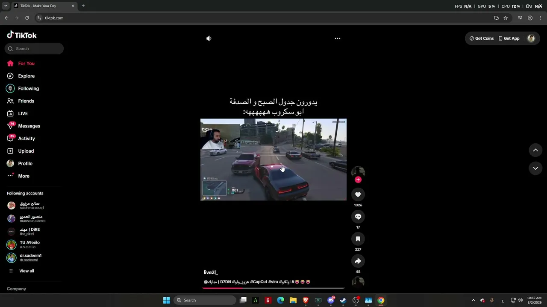Open Chrome's three-dot menu

541,18
